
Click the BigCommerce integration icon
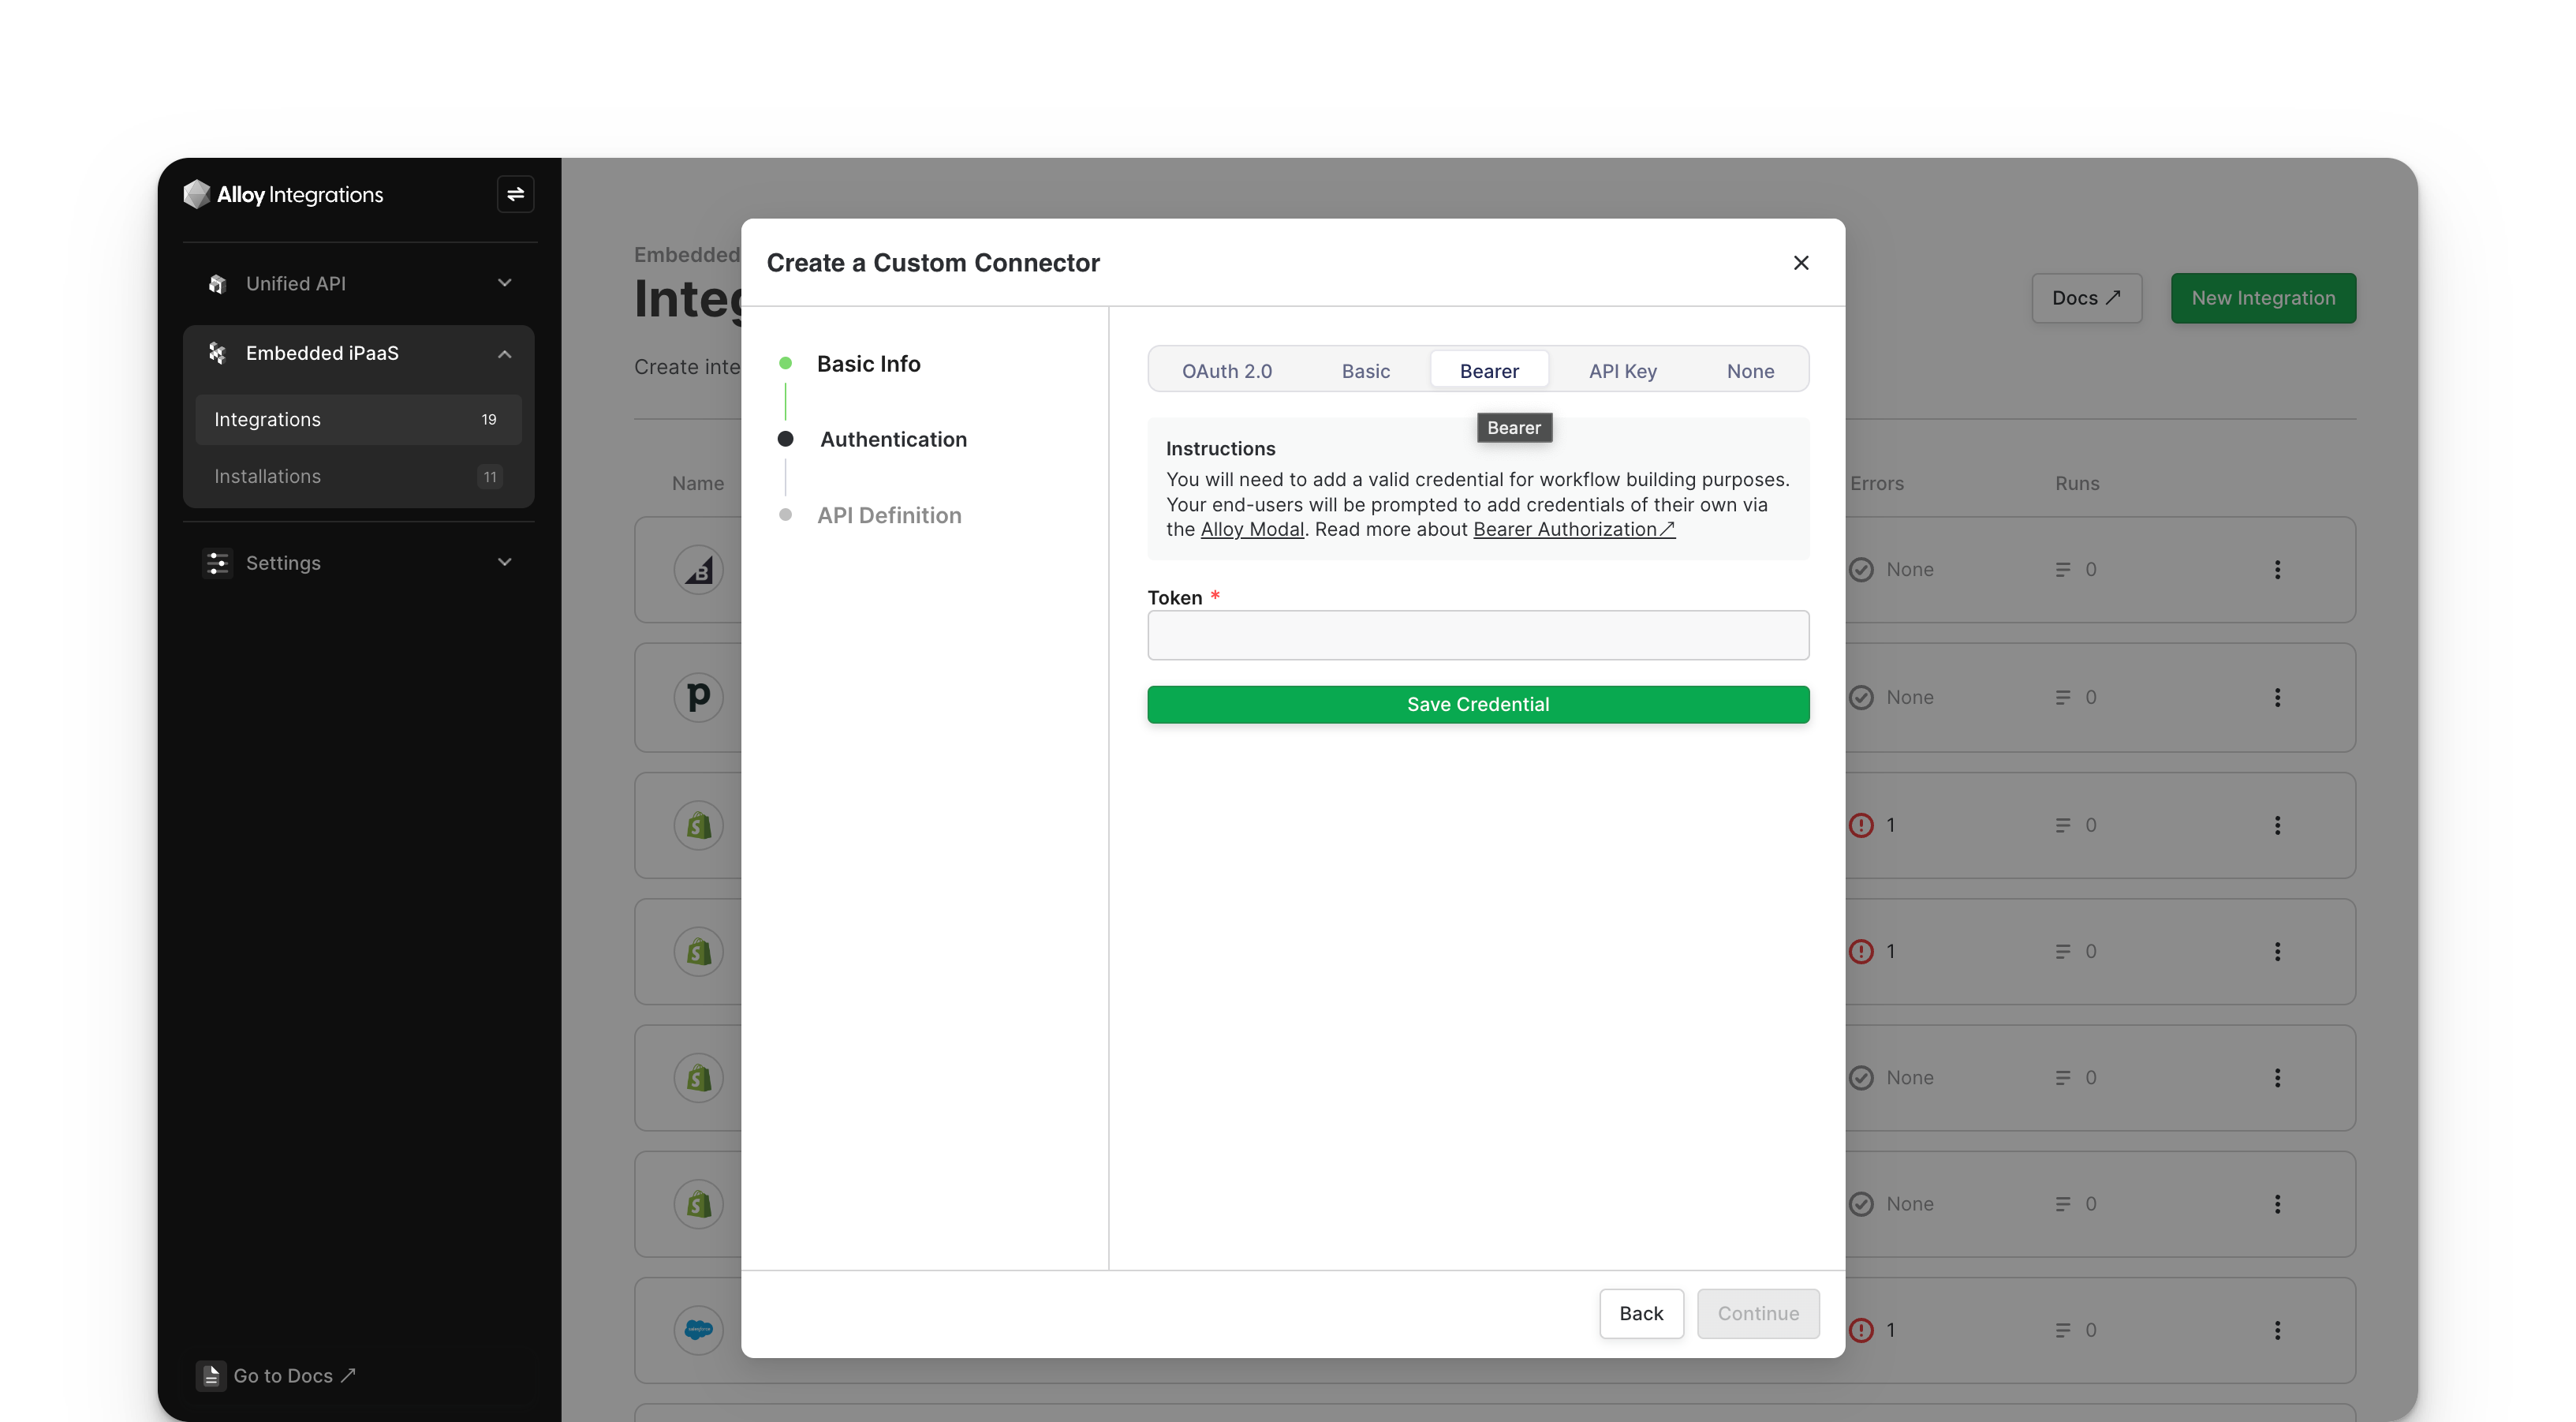pyautogui.click(x=698, y=571)
